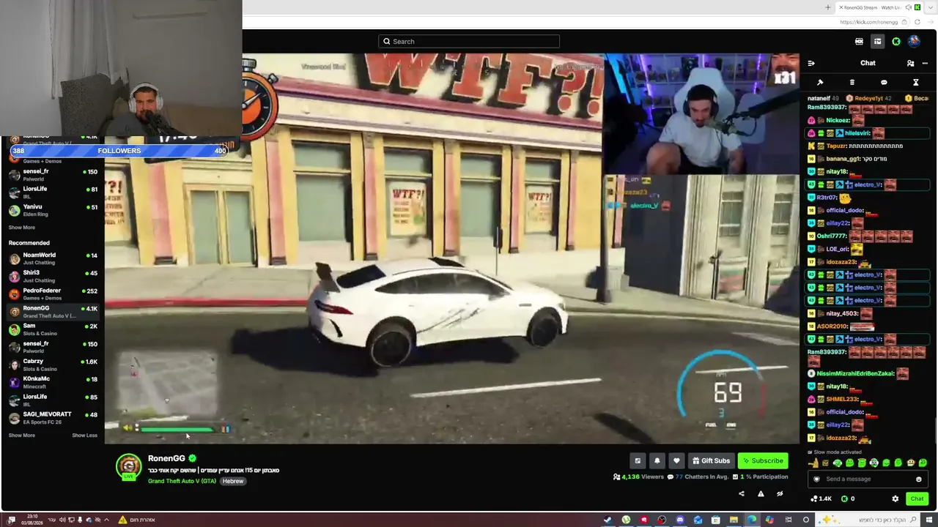
Task: Click the trash icon in chat toolbar
Action: coord(852,82)
